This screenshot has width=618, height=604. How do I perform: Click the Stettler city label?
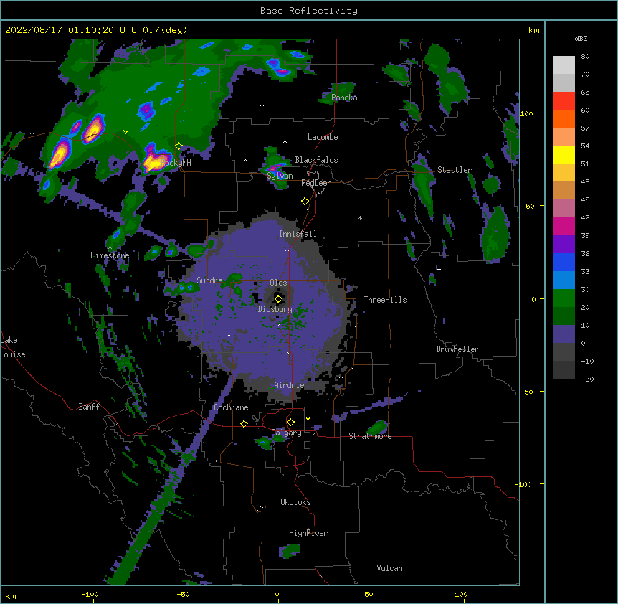455,170
